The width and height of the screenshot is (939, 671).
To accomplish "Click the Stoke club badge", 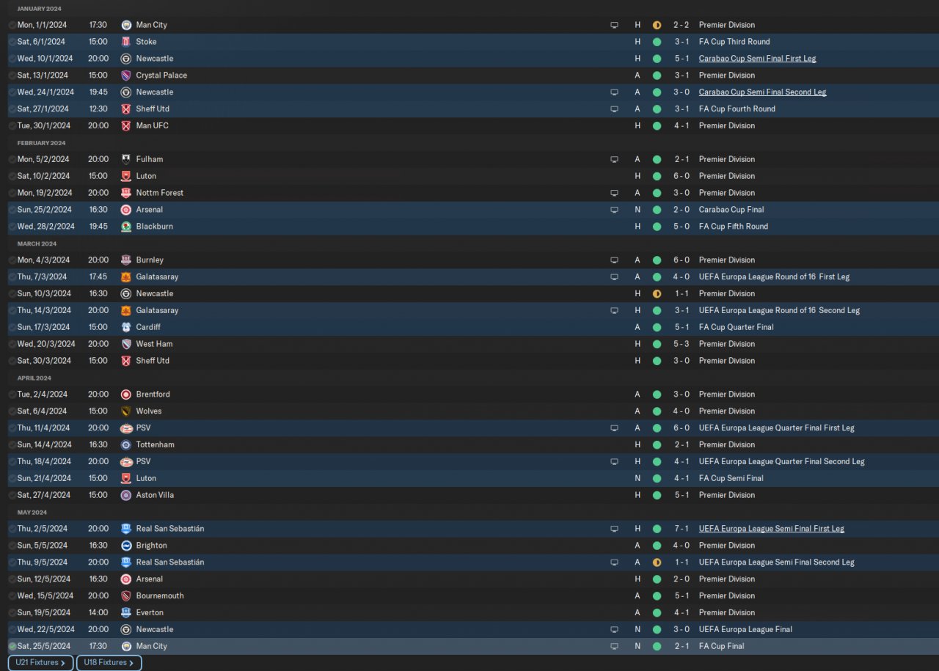I will pos(126,42).
